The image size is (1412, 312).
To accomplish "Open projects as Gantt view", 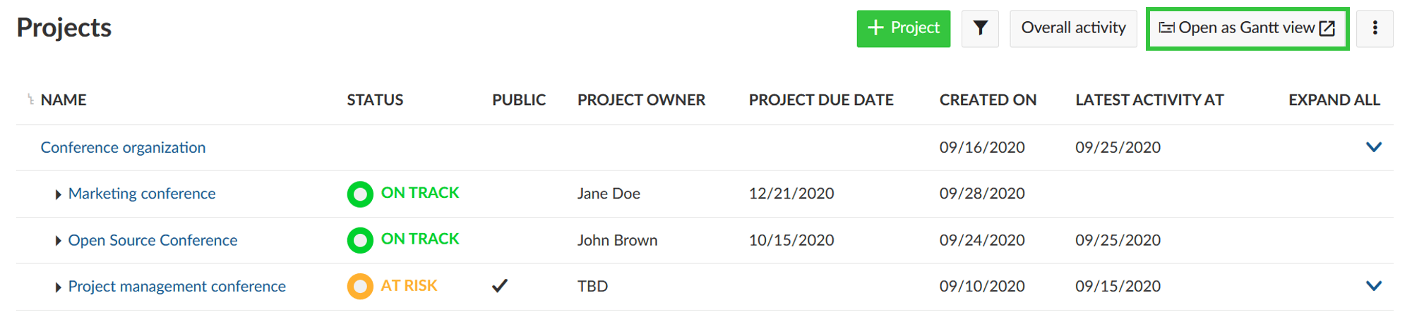I will (x=1247, y=28).
